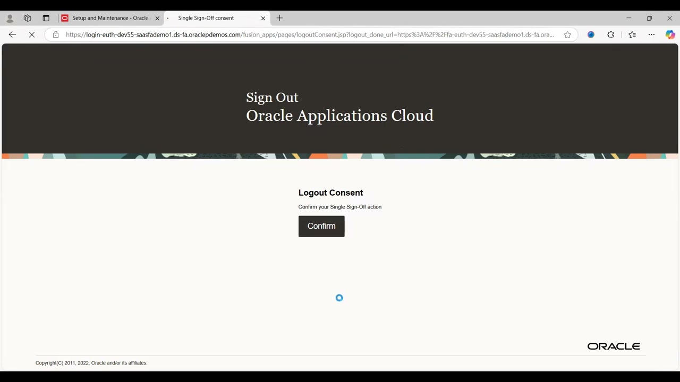
Task: Restore down the browser window
Action: click(x=649, y=18)
